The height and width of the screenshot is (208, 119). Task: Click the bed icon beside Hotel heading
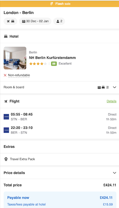(x=6, y=36)
